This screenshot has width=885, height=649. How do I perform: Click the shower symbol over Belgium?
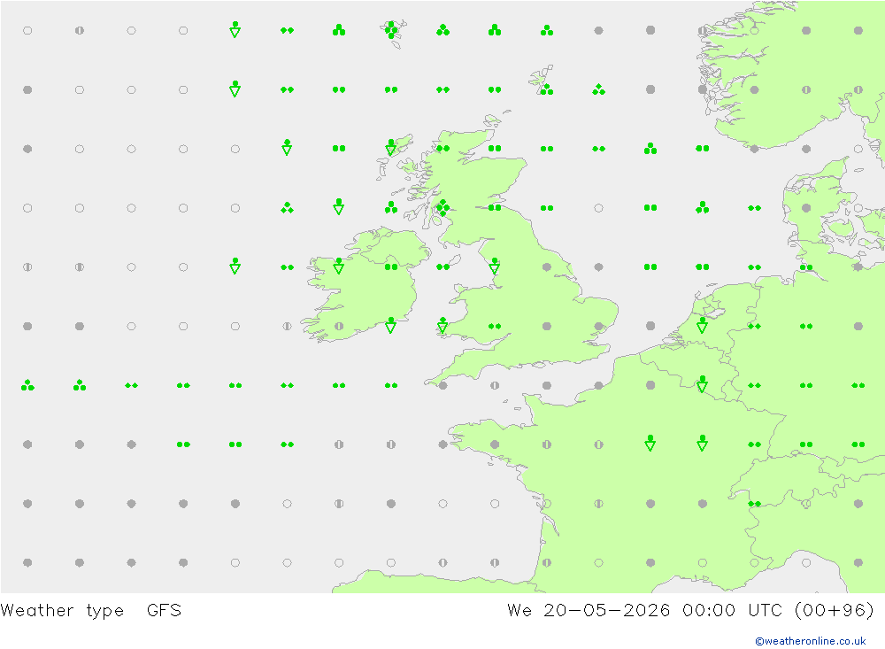pyautogui.click(x=702, y=384)
